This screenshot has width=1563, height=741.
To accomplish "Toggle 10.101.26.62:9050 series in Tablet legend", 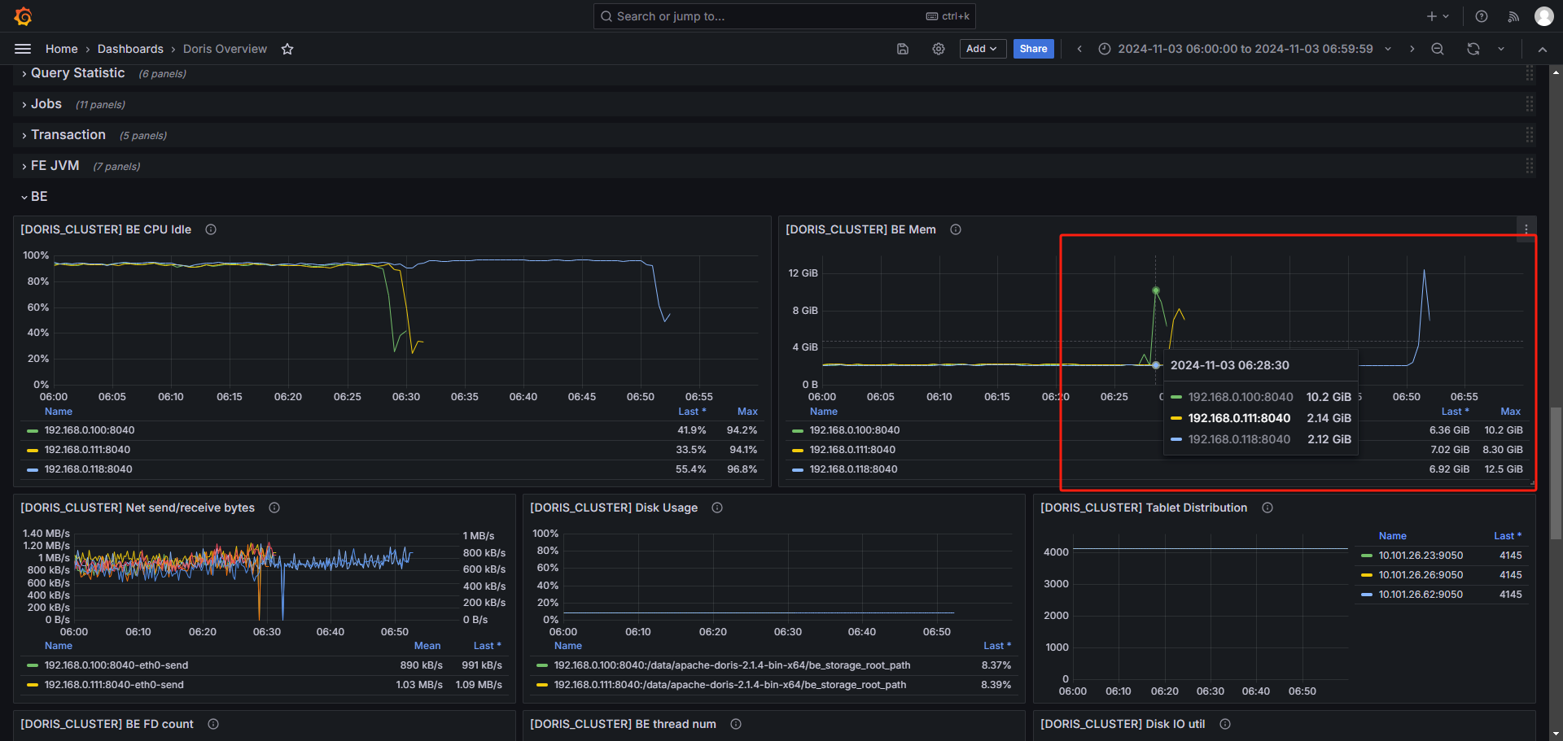I will (x=1421, y=595).
